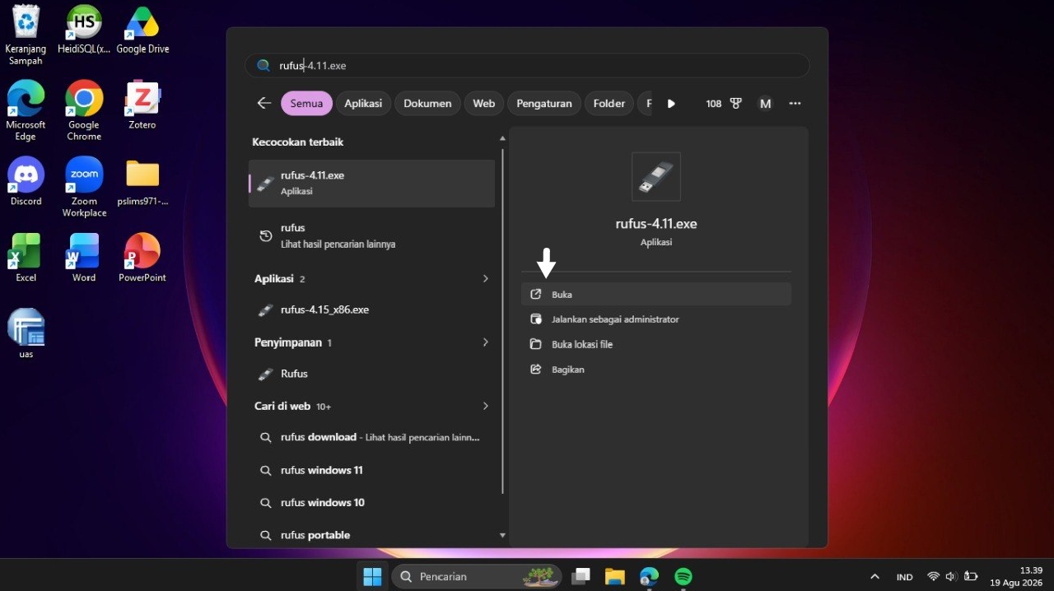Select the rufus-4.15_x86.exe result
The width and height of the screenshot is (1054, 591).
click(x=372, y=309)
